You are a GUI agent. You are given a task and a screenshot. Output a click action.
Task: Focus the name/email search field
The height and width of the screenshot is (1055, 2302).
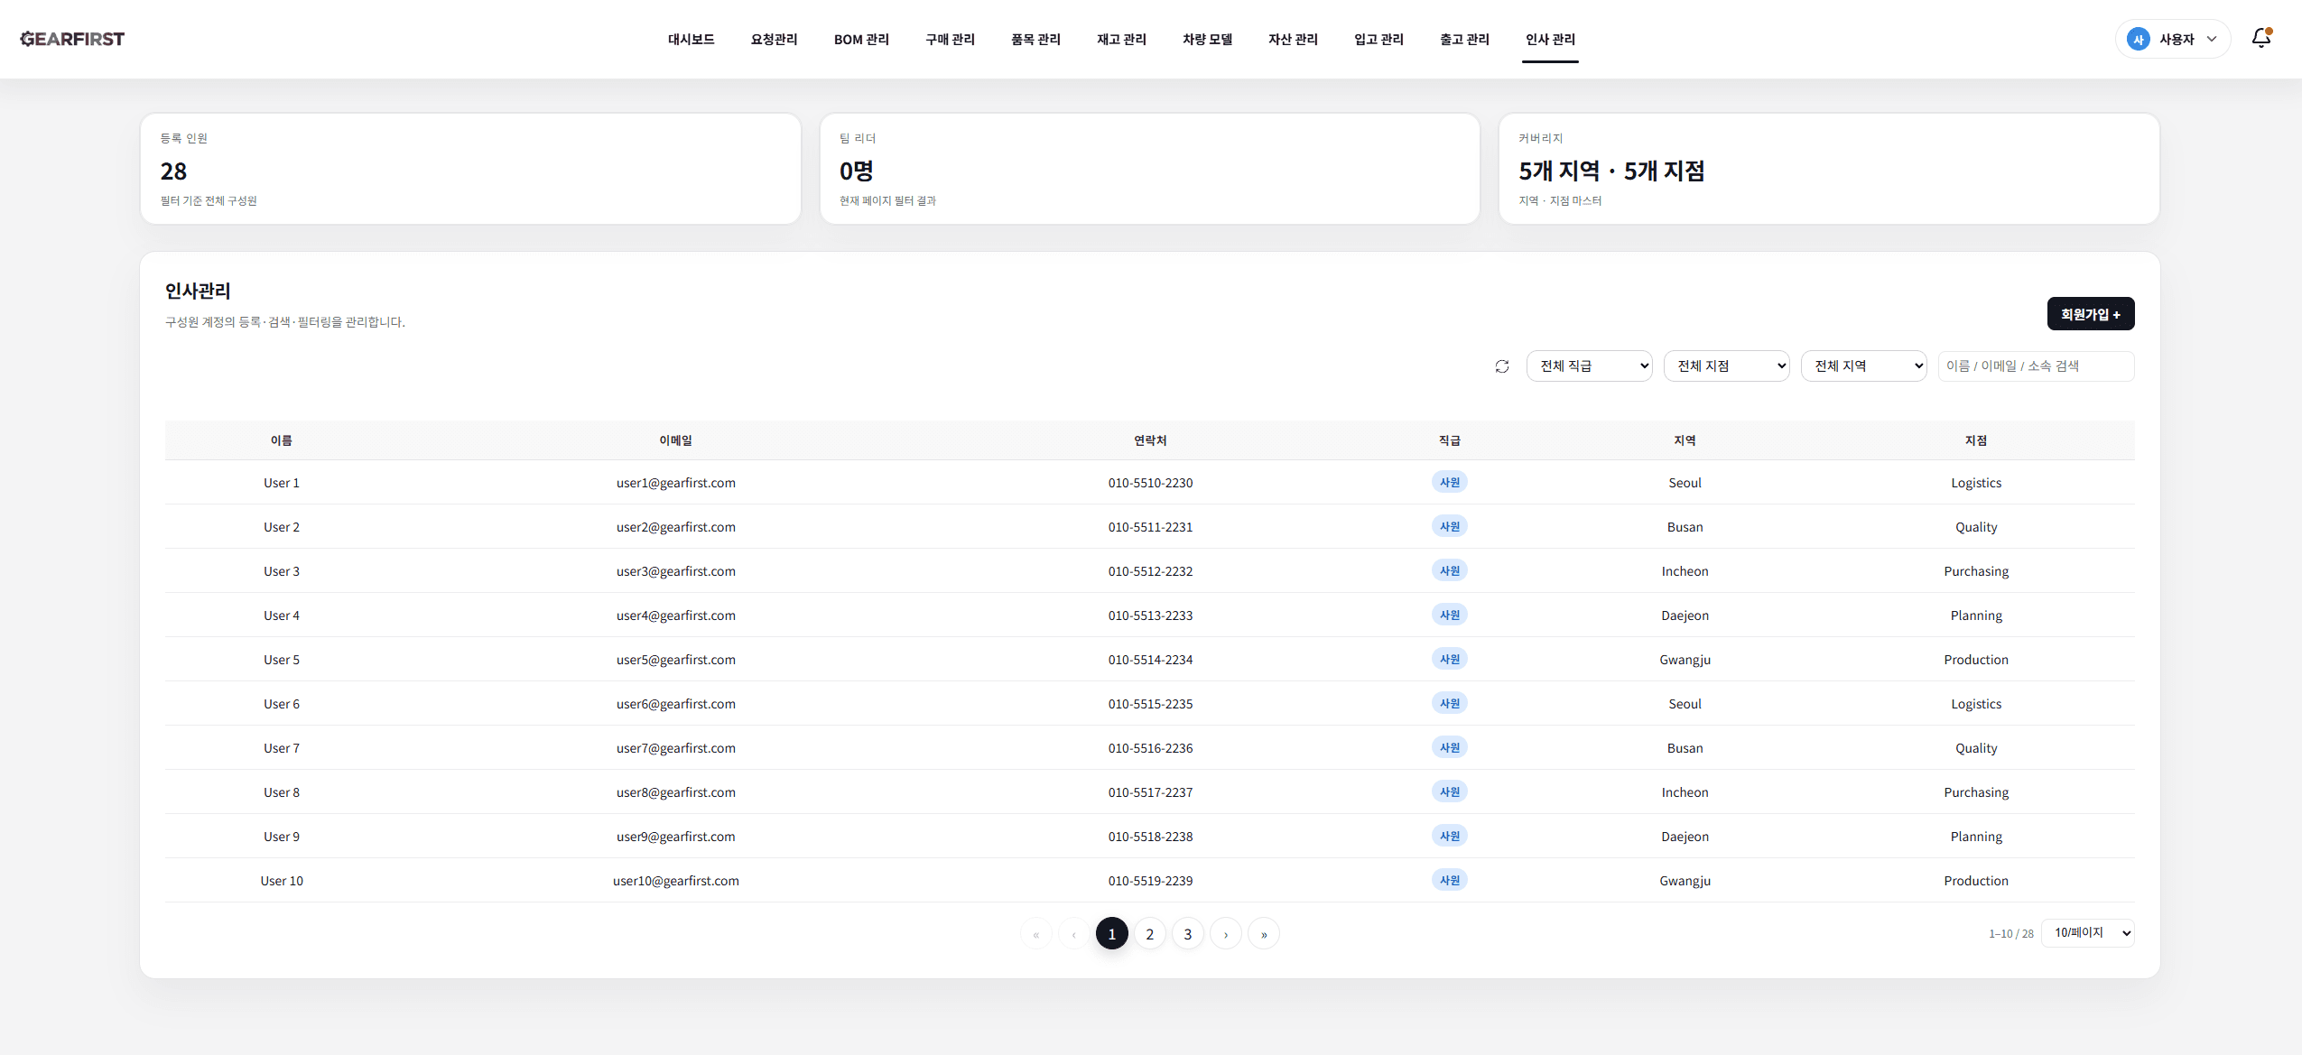[x=2036, y=366]
